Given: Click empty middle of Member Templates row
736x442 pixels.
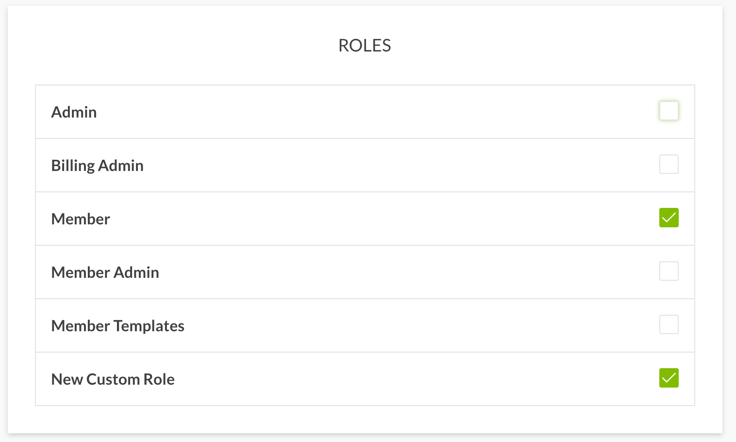Looking at the screenshot, I should pos(364,326).
